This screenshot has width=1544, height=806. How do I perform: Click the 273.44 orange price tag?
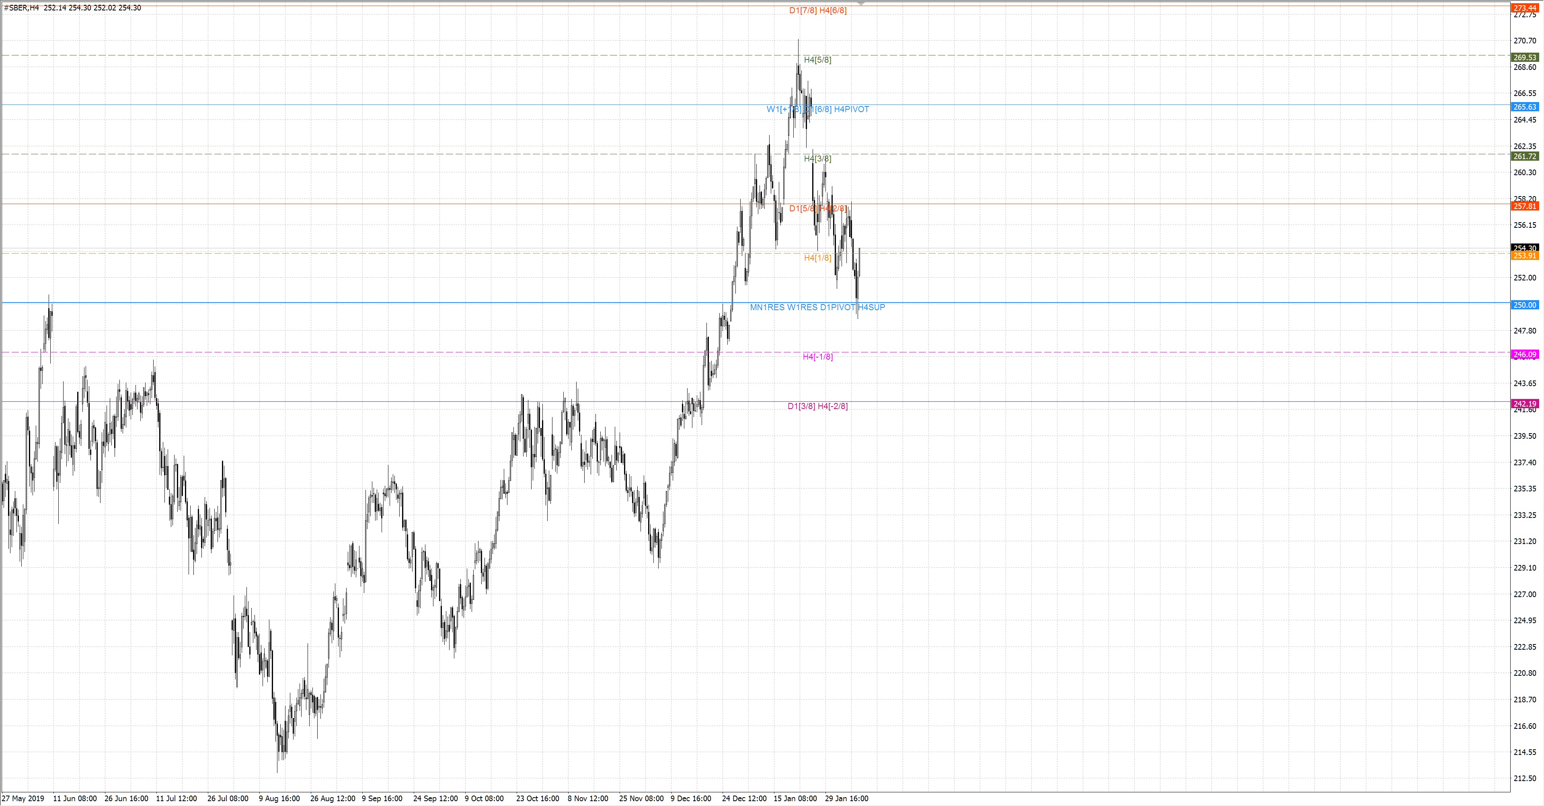pyautogui.click(x=1525, y=8)
